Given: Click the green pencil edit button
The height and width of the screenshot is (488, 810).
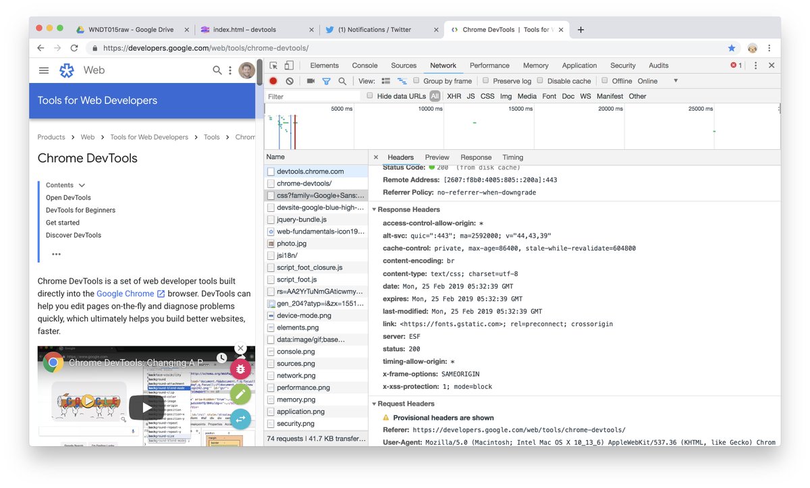Looking at the screenshot, I should point(240,394).
